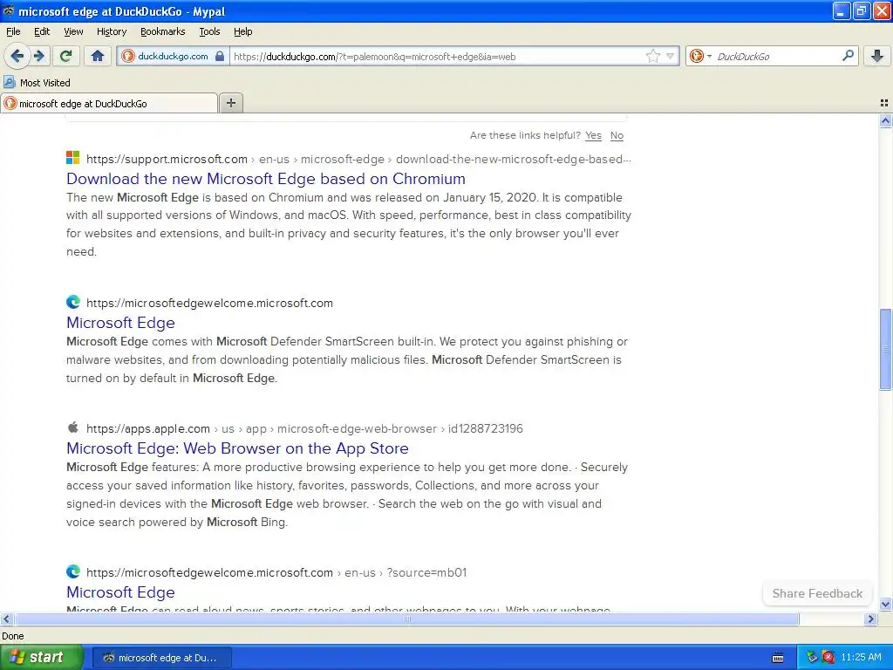The width and height of the screenshot is (893, 670).
Task: Click the horizontal scrollbar left arrow
Action: click(x=6, y=619)
